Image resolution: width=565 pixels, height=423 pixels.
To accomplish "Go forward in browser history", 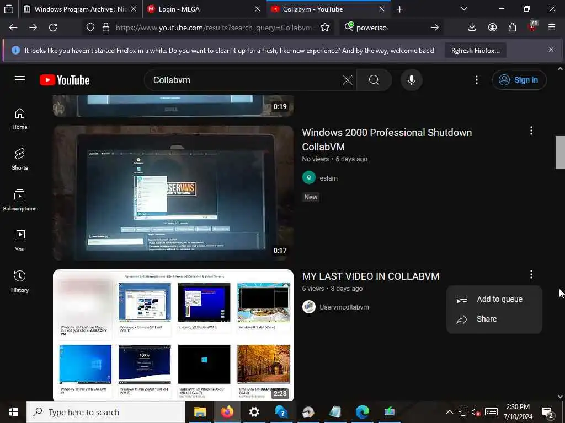I will click(x=33, y=28).
